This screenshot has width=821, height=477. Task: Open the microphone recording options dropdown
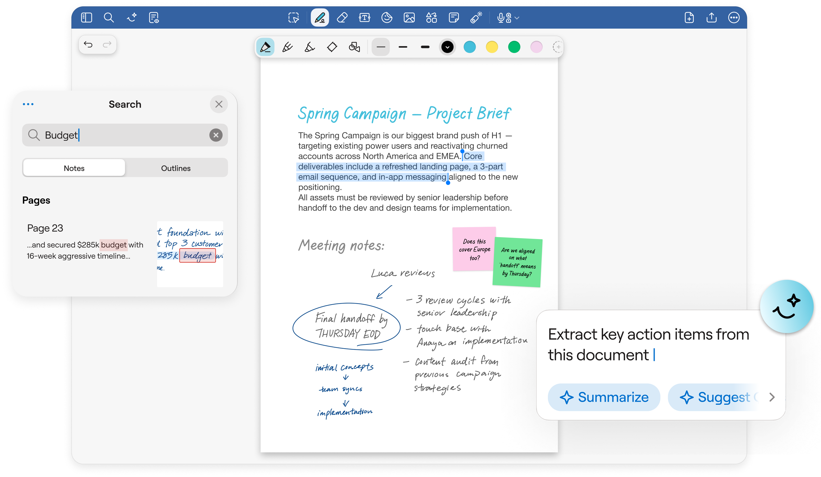pyautogui.click(x=517, y=18)
